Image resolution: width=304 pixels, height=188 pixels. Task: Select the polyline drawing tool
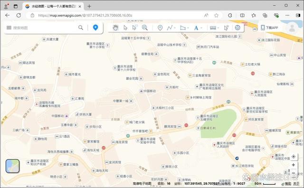click(170, 28)
